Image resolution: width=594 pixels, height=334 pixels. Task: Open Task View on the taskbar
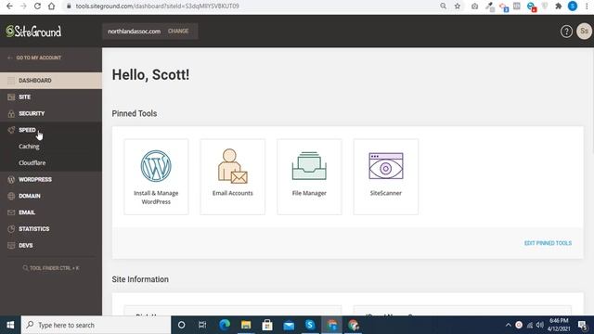202,325
